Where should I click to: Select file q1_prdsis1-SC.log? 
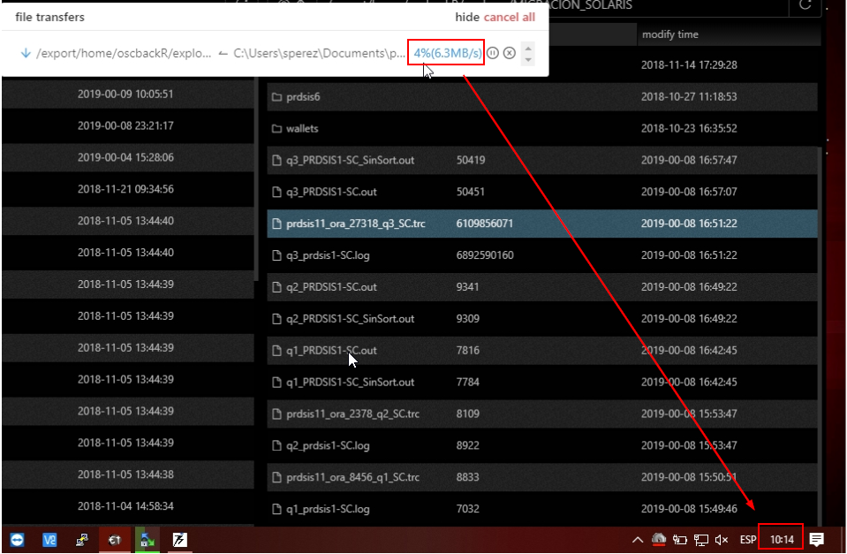(541, 509)
